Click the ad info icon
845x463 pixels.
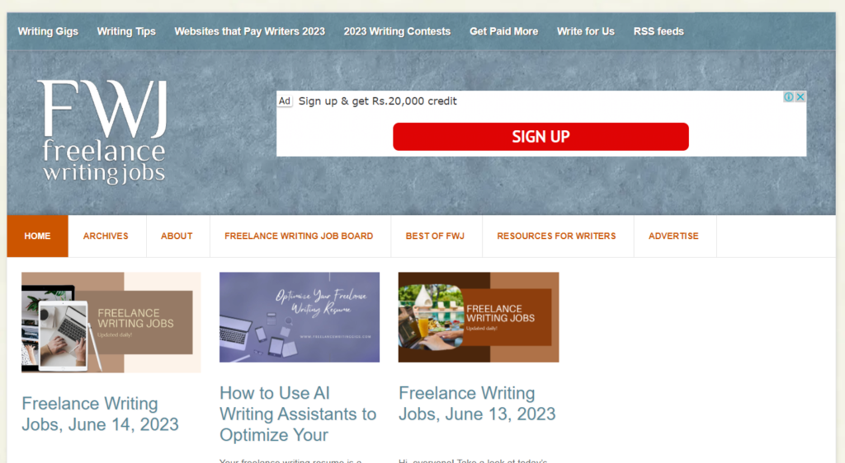point(789,96)
